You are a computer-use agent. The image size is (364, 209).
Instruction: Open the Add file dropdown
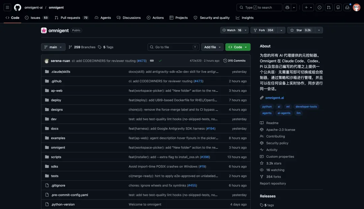tap(212, 47)
